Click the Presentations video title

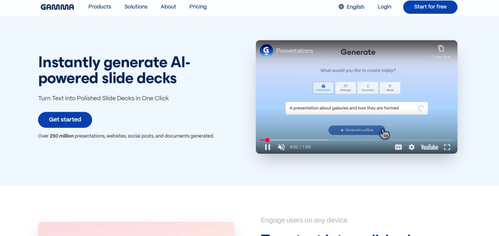[294, 51]
